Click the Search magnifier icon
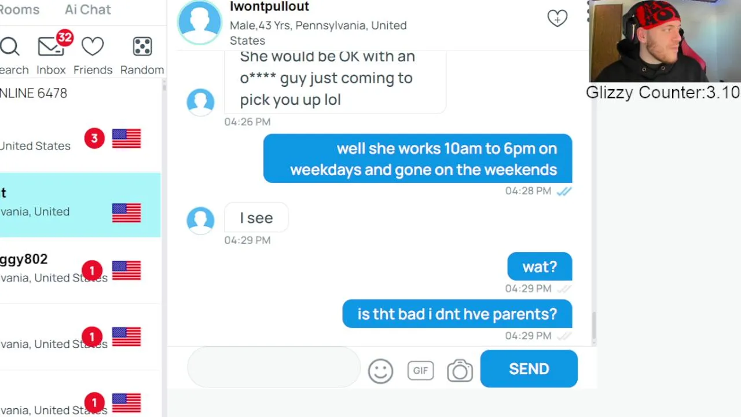 [10, 47]
